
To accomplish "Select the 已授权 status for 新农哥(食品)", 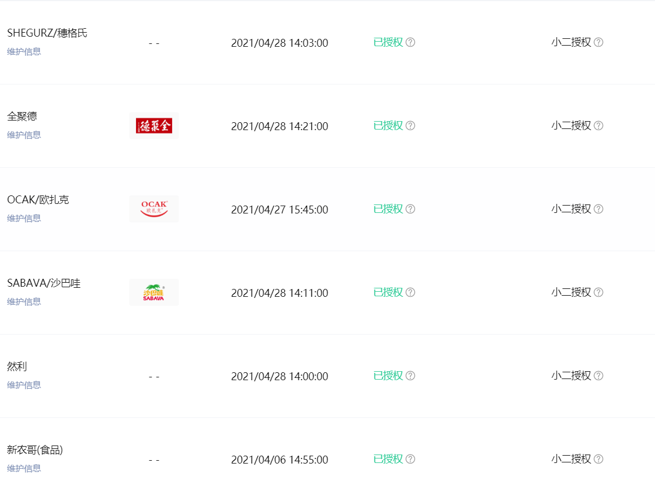I will tap(388, 459).
